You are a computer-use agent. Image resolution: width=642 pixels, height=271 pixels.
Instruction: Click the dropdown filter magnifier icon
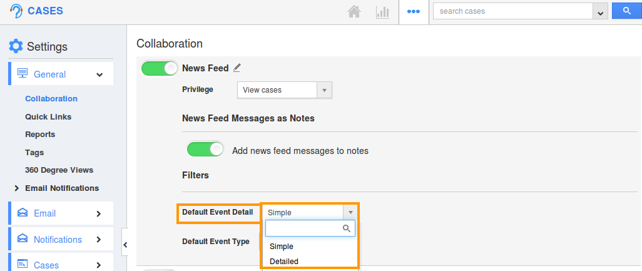tap(347, 228)
